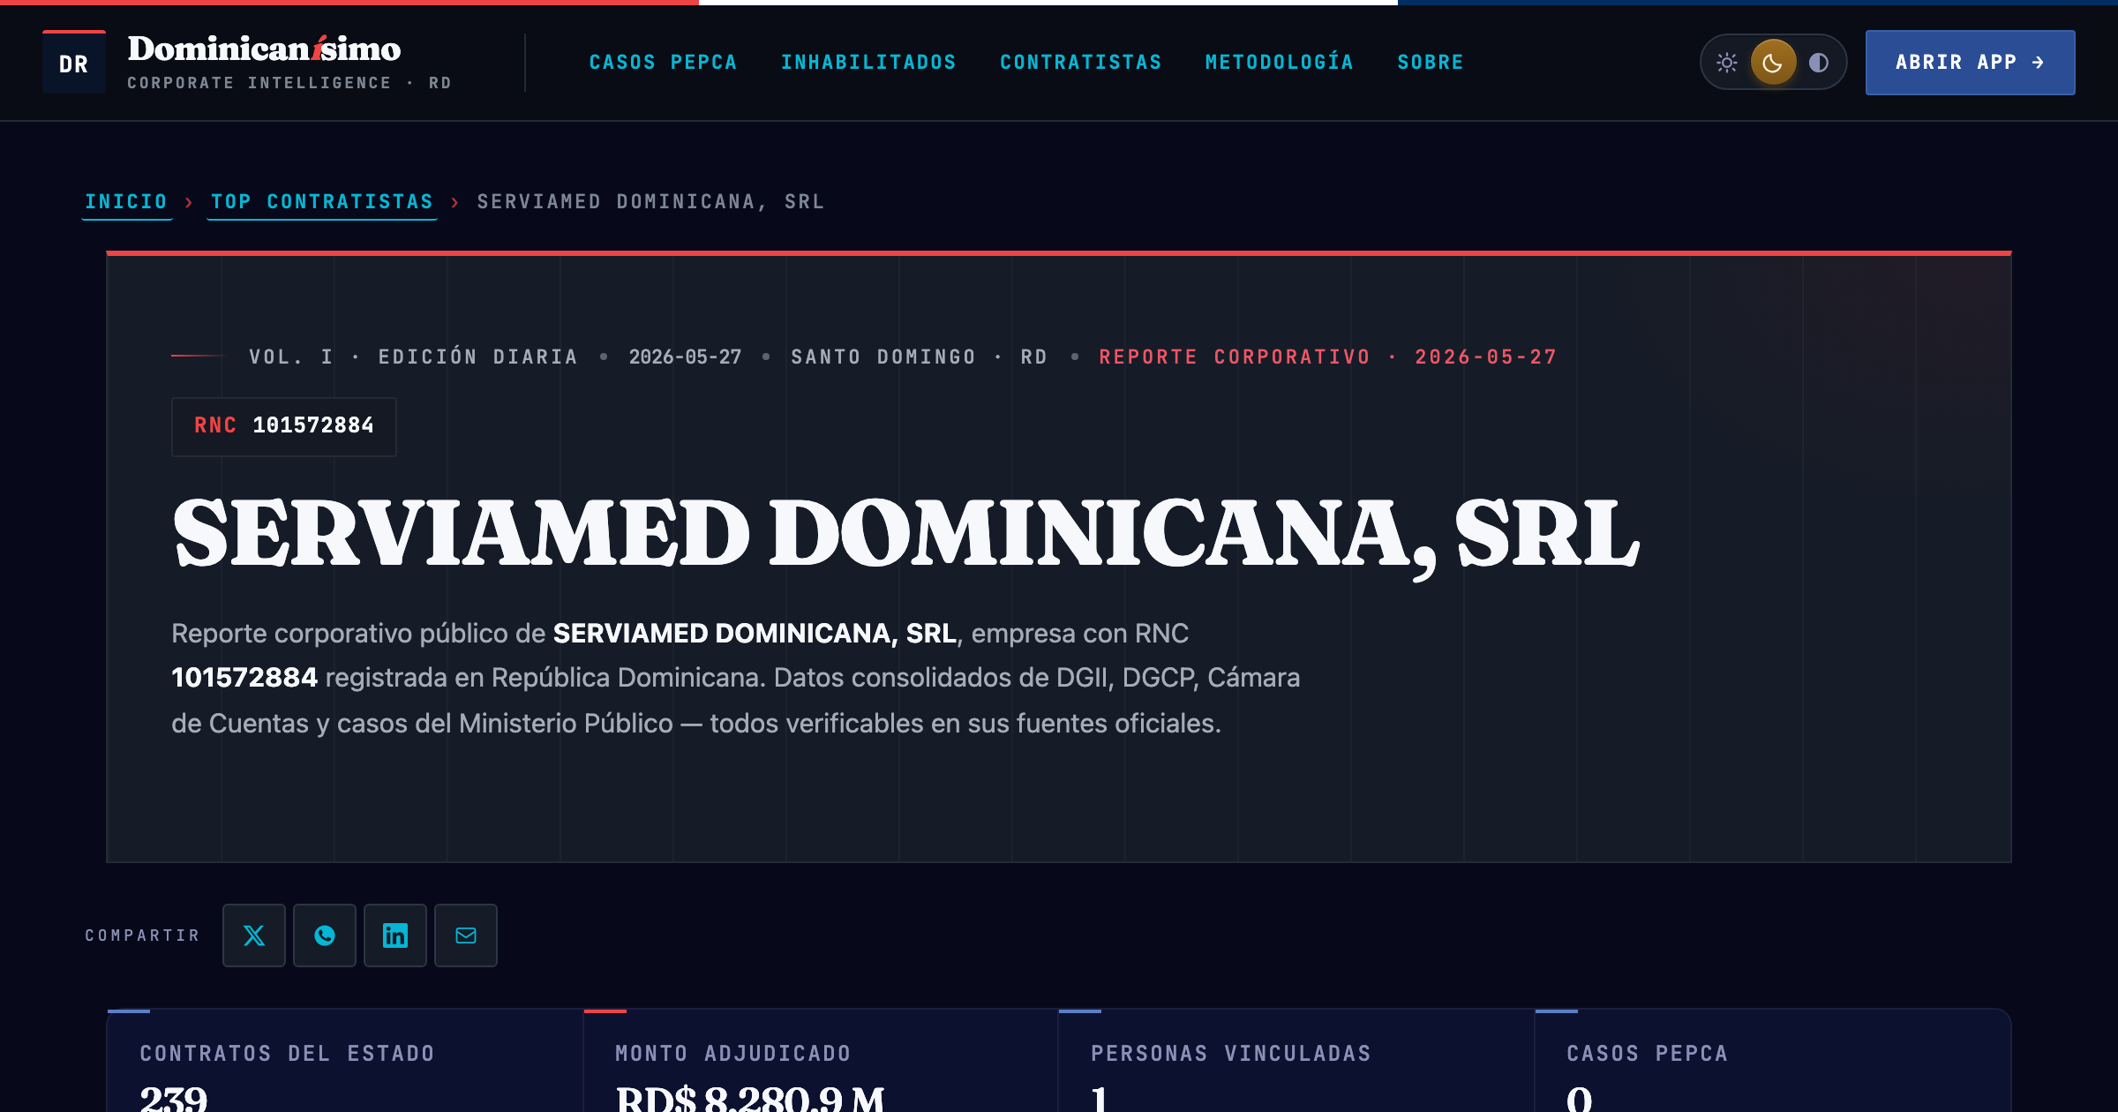Viewport: 2118px width, 1112px height.
Task: Click the Abrir App button
Action: point(1970,63)
